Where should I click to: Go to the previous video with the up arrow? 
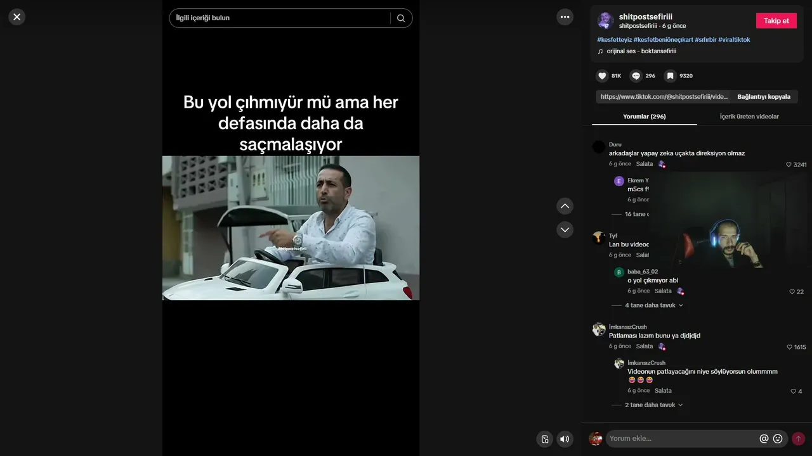[565, 206]
